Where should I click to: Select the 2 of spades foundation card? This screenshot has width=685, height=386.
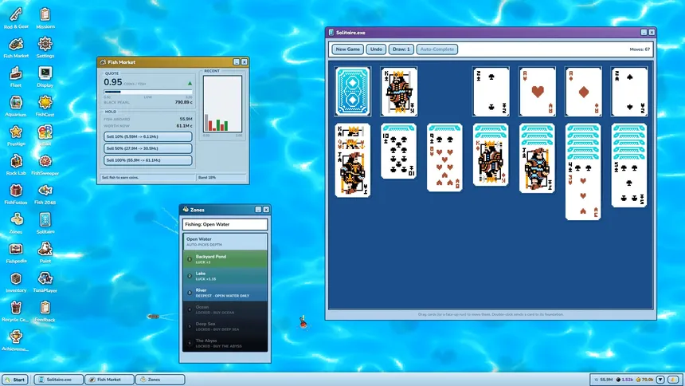pyautogui.click(x=629, y=92)
